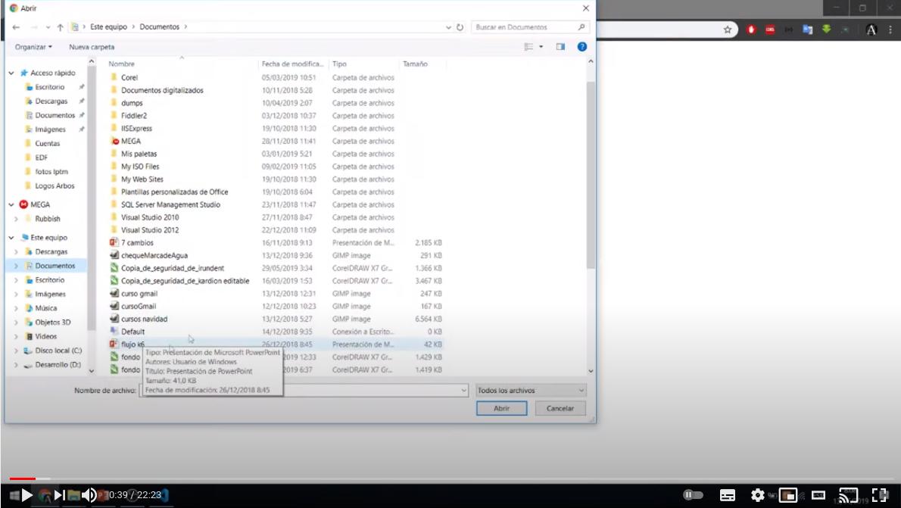Screen dimensions: 901x508
Task: Refresh the Documentos folder listing
Action: (x=460, y=27)
